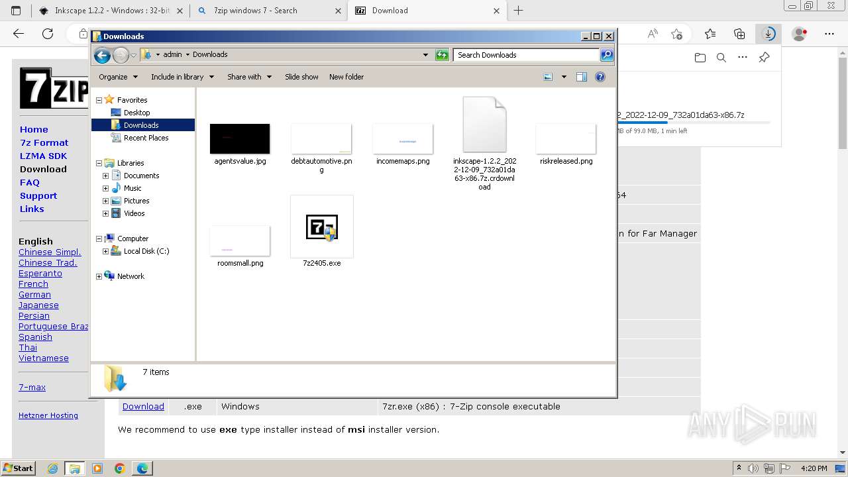Screen dimensions: 848x477
Task: Select roomsmall.png file
Action: (240, 241)
